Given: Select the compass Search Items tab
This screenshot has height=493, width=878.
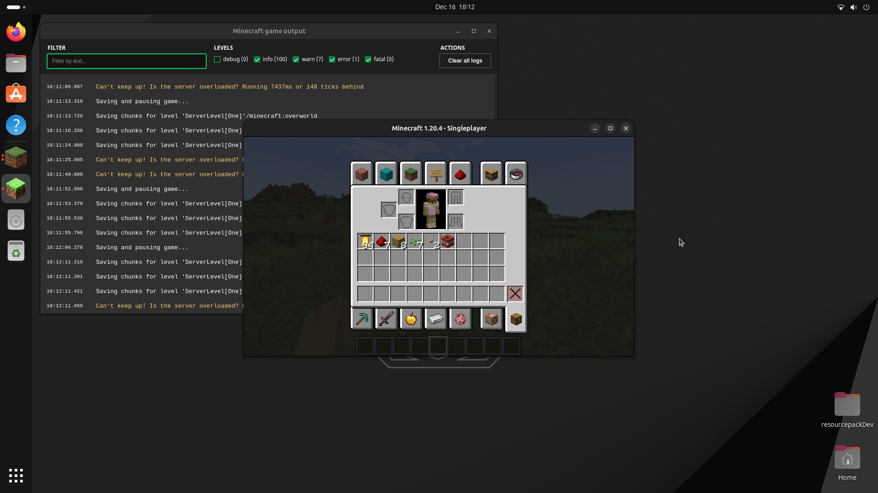Looking at the screenshot, I should (x=516, y=174).
